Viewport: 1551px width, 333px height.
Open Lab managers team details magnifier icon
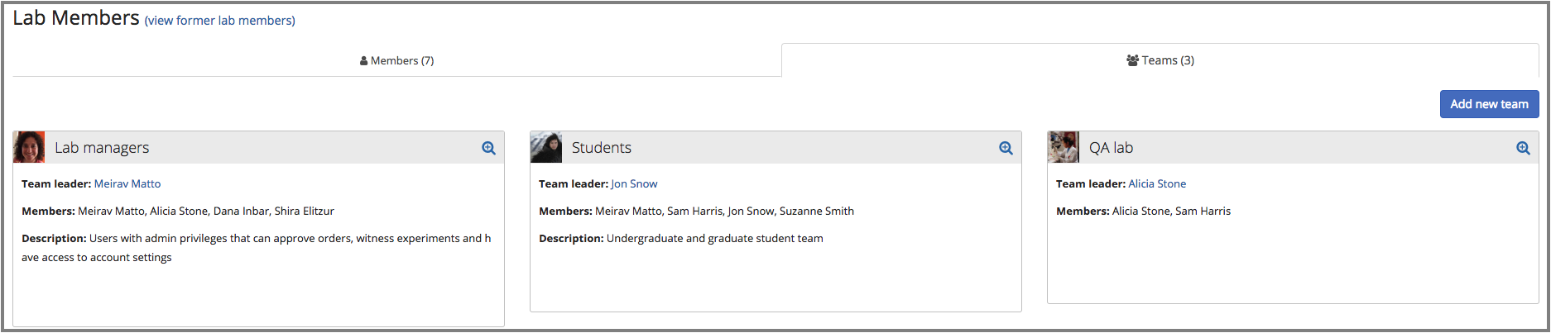[x=489, y=148]
